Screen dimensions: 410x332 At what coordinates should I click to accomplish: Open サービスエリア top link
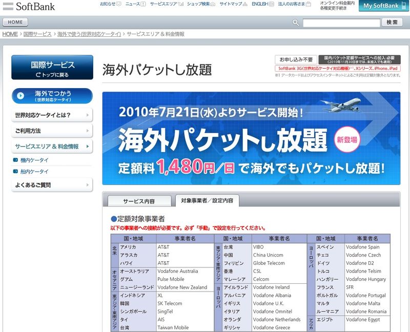point(167,4)
